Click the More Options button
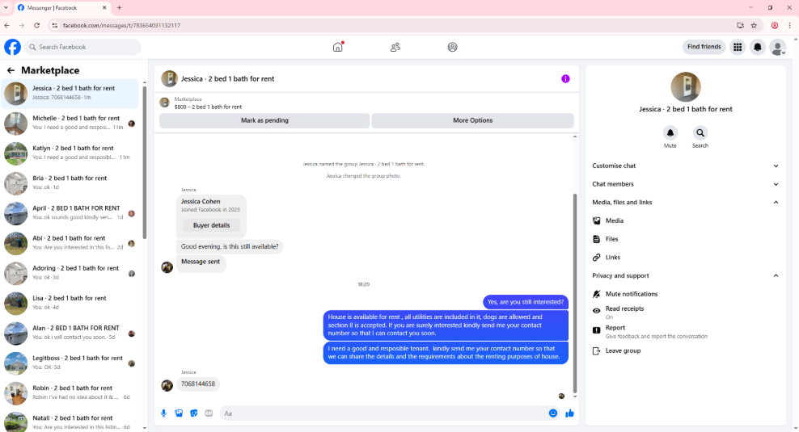 click(x=472, y=120)
